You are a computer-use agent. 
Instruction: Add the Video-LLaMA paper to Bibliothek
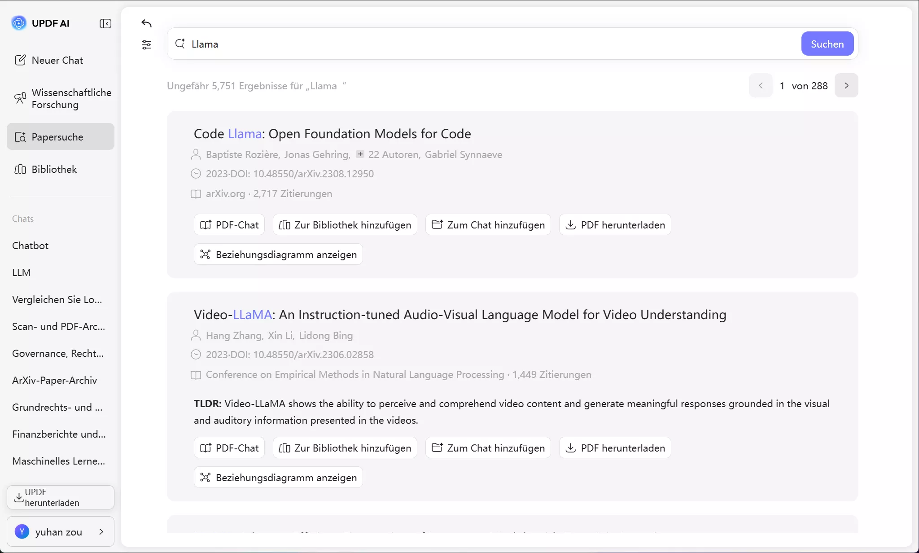345,448
